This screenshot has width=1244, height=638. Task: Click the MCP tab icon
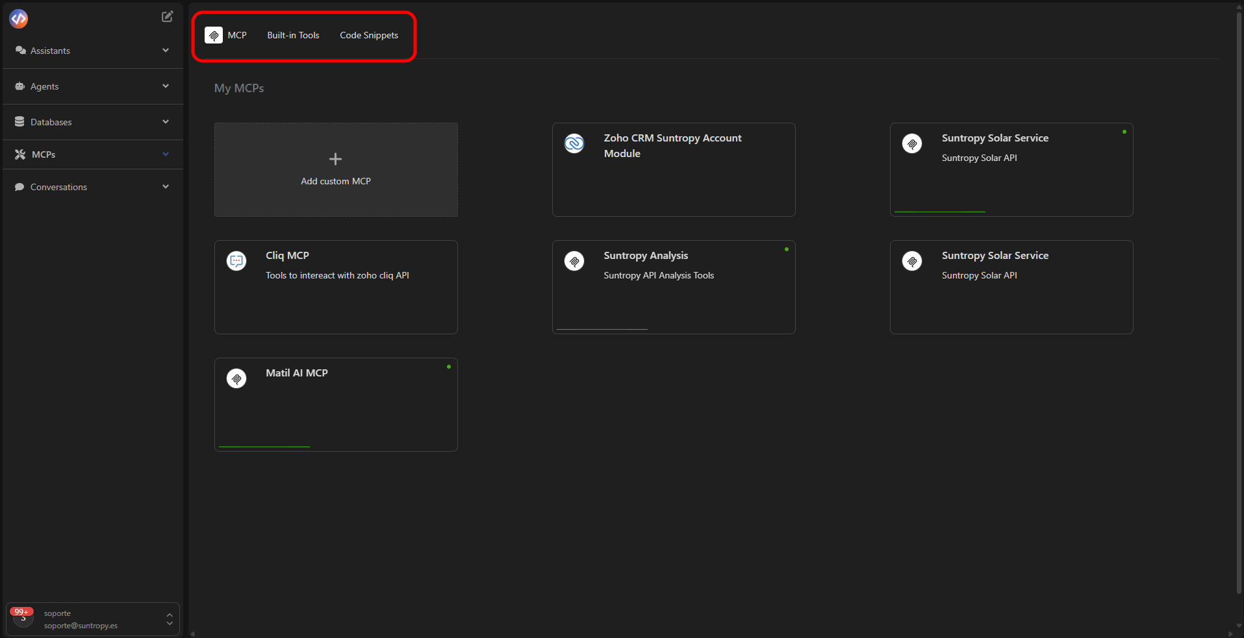click(214, 35)
